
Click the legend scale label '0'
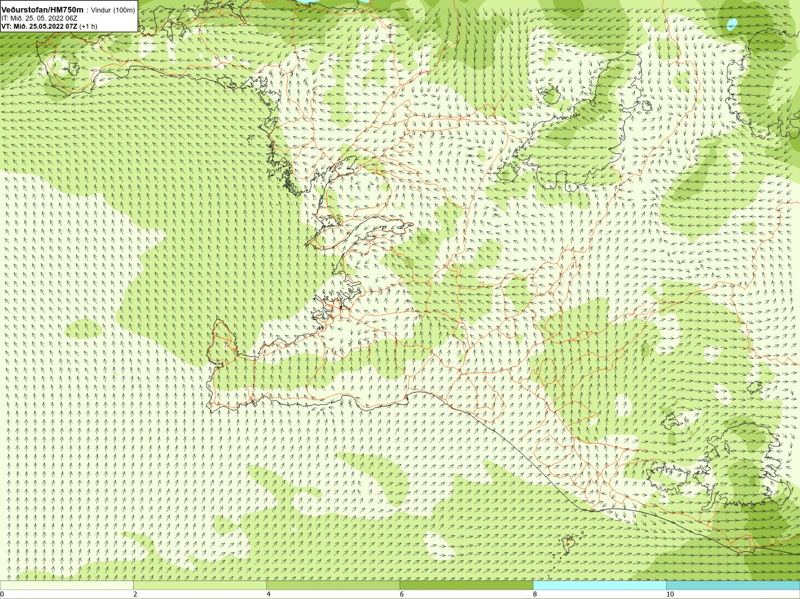tap(2, 594)
